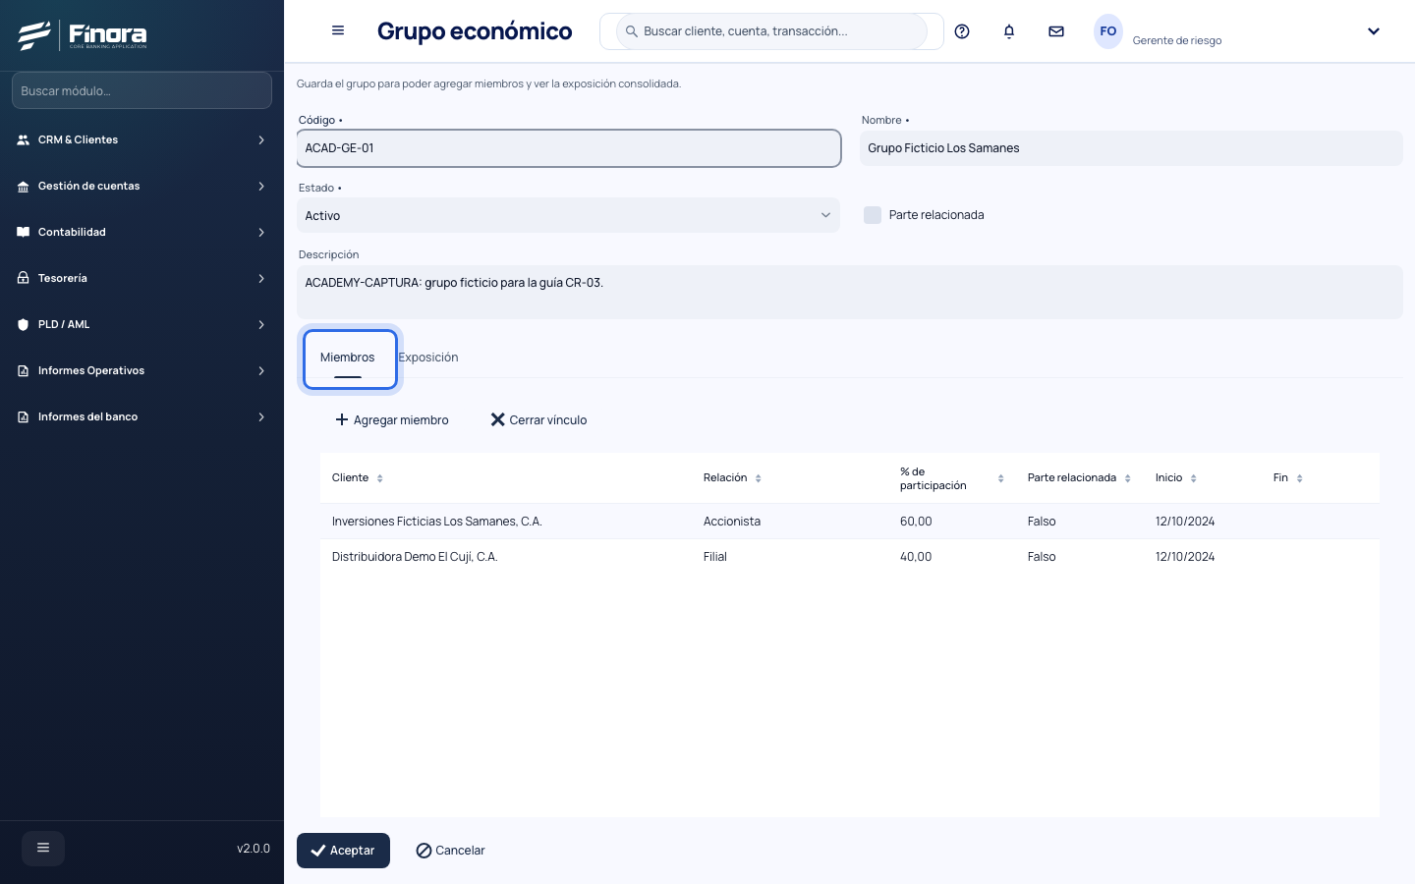Image resolution: width=1415 pixels, height=884 pixels.
Task: Click the Aceptar button
Action: [343, 851]
